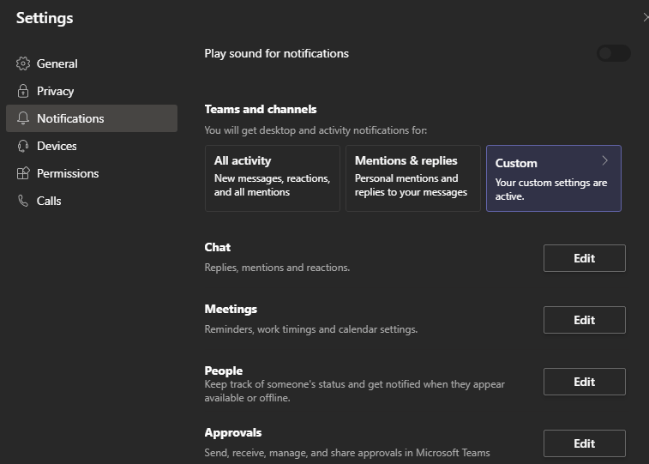Click the headset icon for Devices

coord(23,146)
